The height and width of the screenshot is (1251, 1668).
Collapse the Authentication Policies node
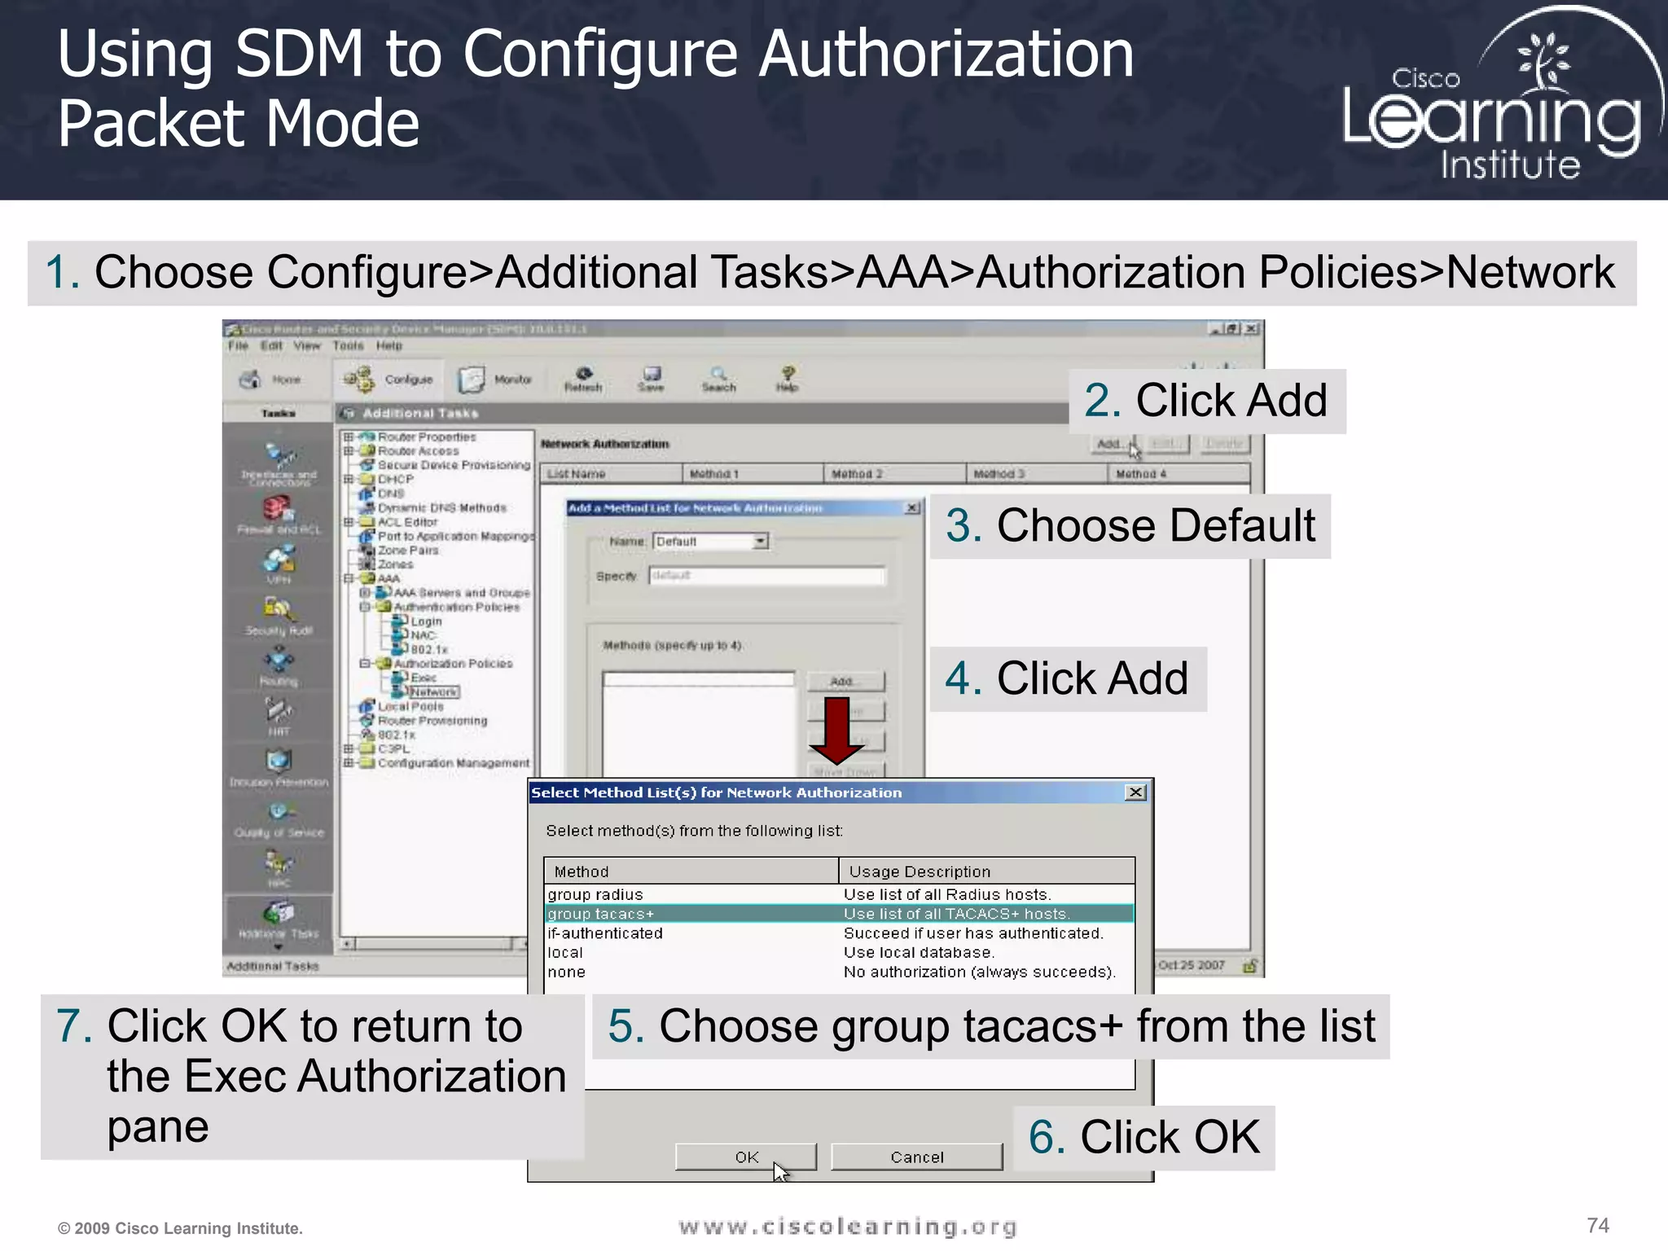coord(365,607)
